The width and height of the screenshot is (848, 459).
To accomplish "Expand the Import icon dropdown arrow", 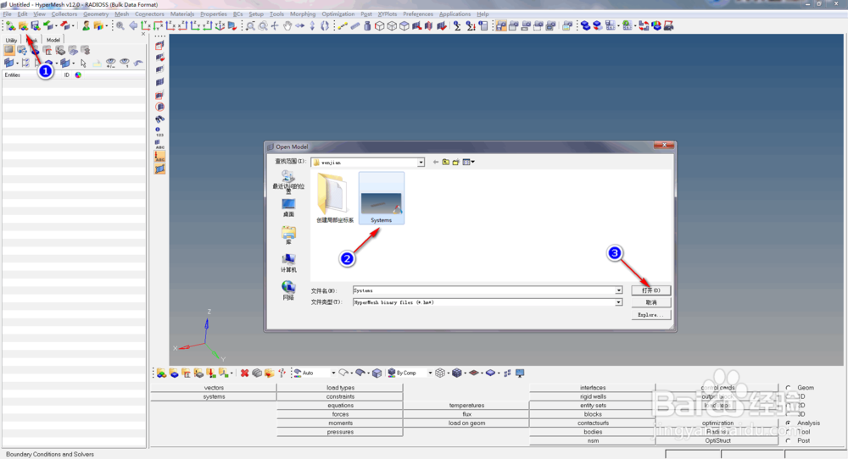I will [x=56, y=26].
